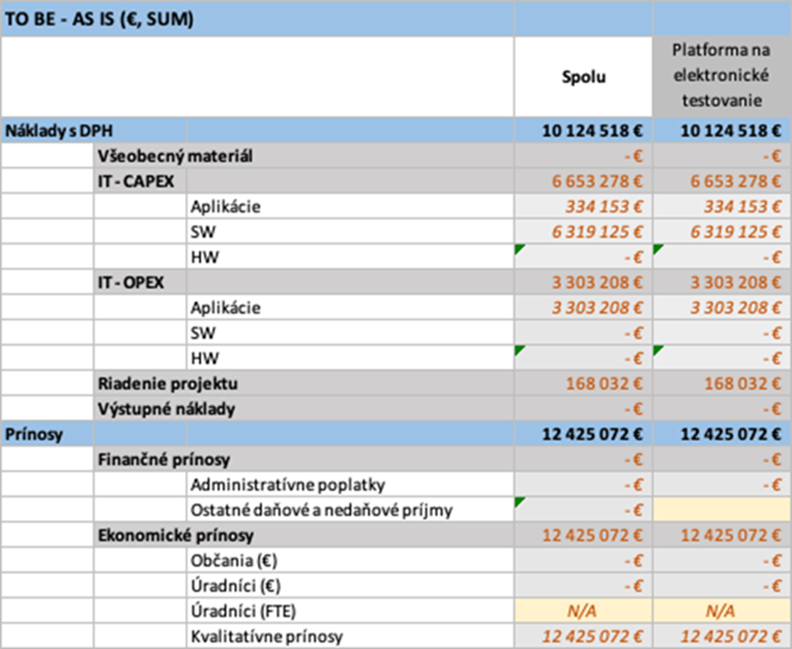This screenshot has width=792, height=649.
Task: Select the 'Výstupné náklady' row label
Action: [166, 409]
